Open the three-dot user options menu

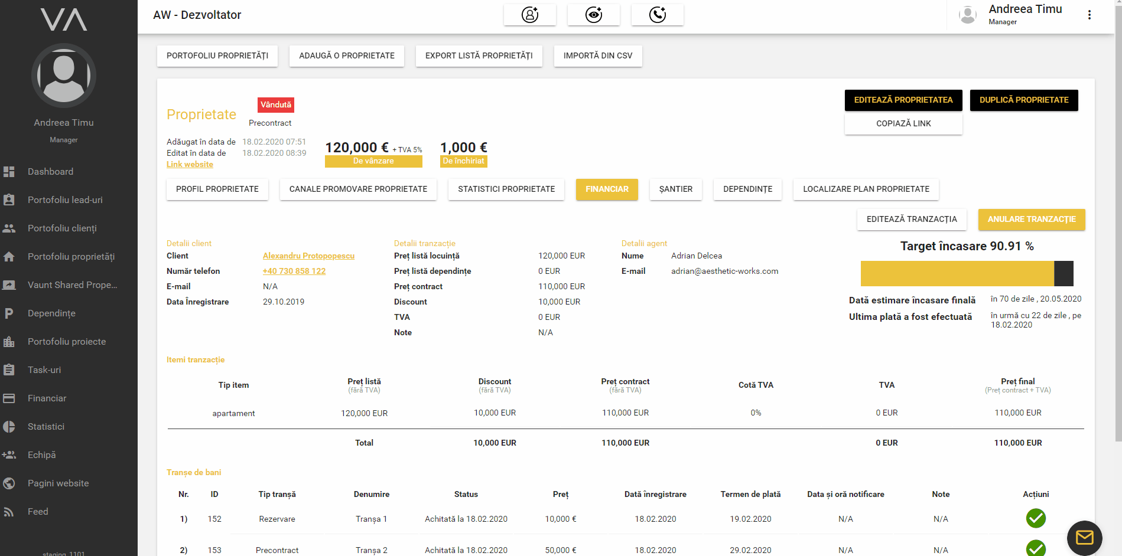[1090, 15]
